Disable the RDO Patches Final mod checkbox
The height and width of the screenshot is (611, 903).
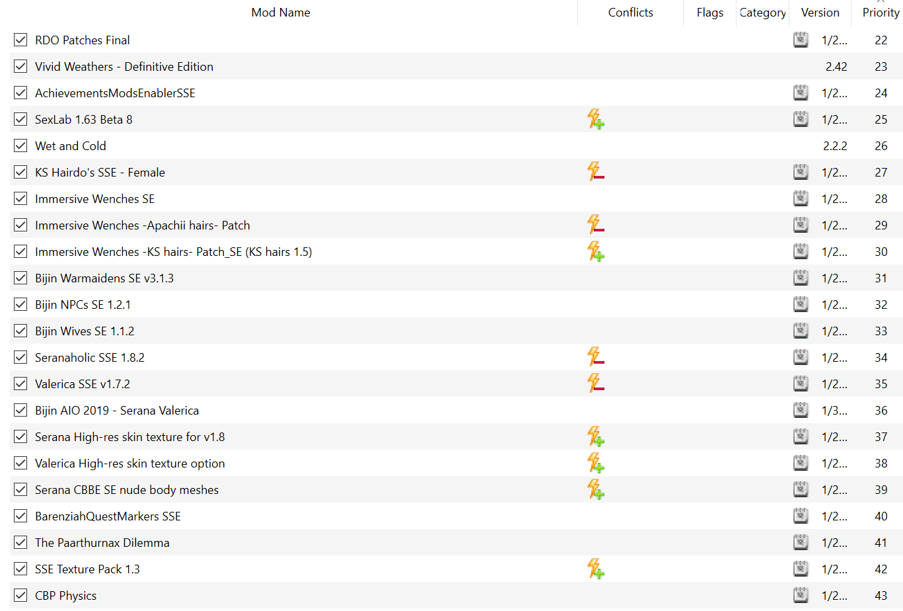tap(20, 40)
